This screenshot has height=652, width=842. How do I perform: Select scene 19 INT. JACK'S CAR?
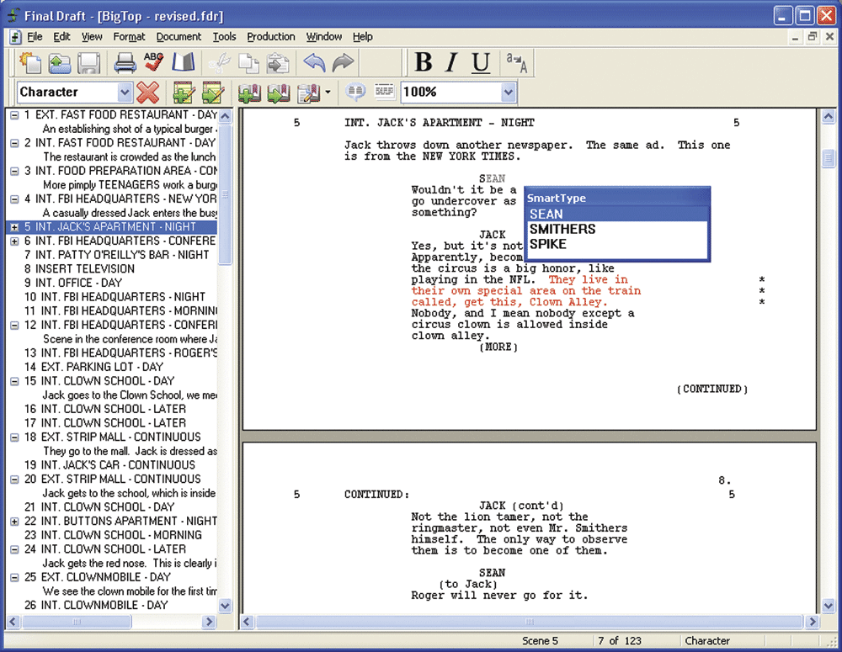click(109, 464)
